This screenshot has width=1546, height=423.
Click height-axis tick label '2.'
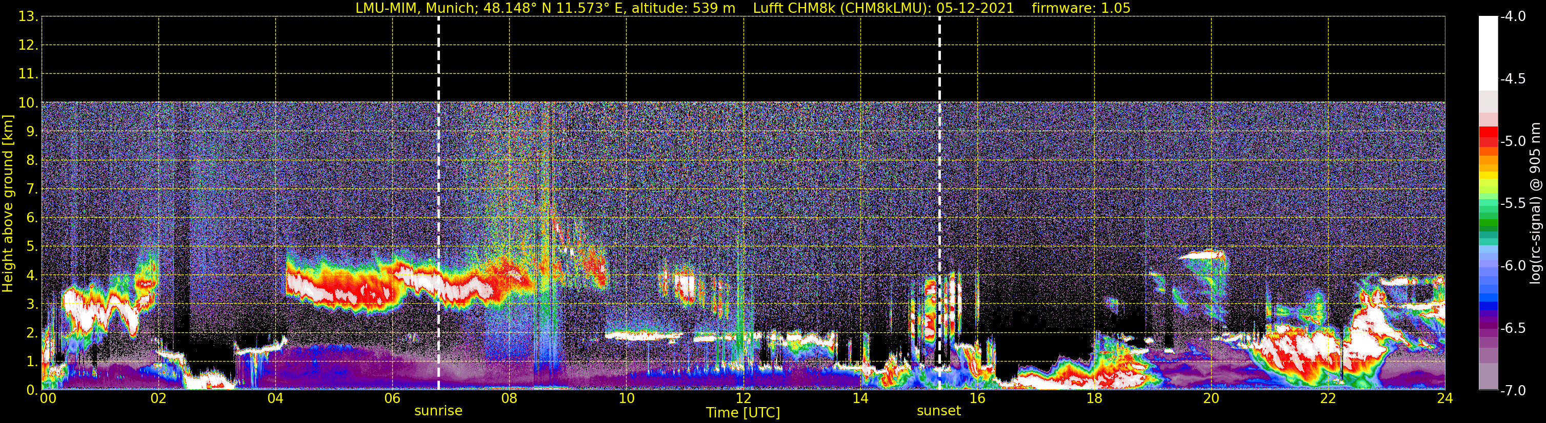click(x=32, y=333)
